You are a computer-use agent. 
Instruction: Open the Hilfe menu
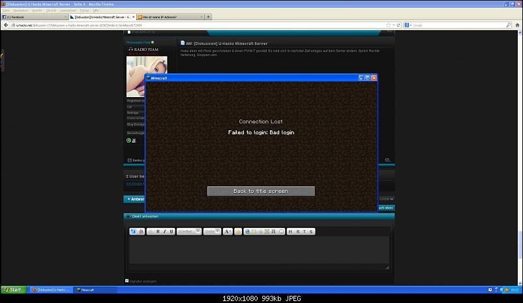96,10
